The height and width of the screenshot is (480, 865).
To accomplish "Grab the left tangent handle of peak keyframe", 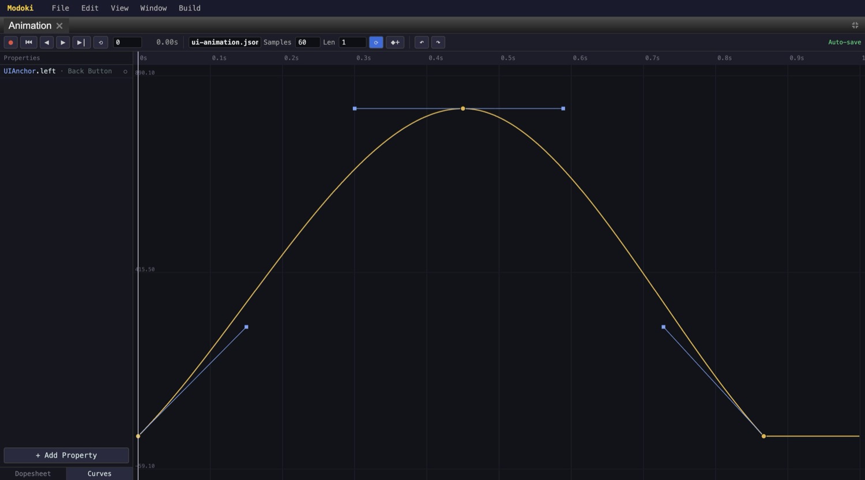I will (355, 108).
